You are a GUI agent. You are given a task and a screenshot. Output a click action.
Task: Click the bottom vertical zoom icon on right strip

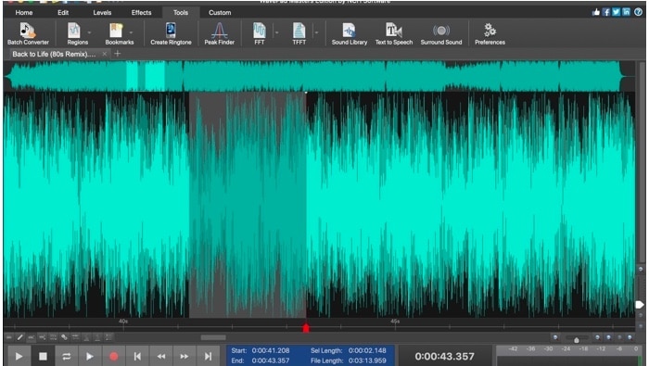pos(641,326)
